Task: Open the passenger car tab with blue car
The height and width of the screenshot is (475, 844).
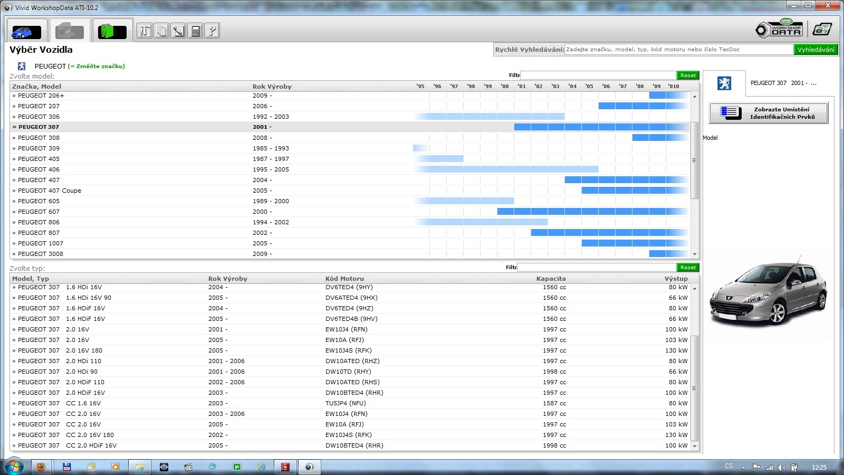Action: pos(26,31)
